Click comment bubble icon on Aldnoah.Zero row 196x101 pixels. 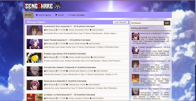(95, 71)
